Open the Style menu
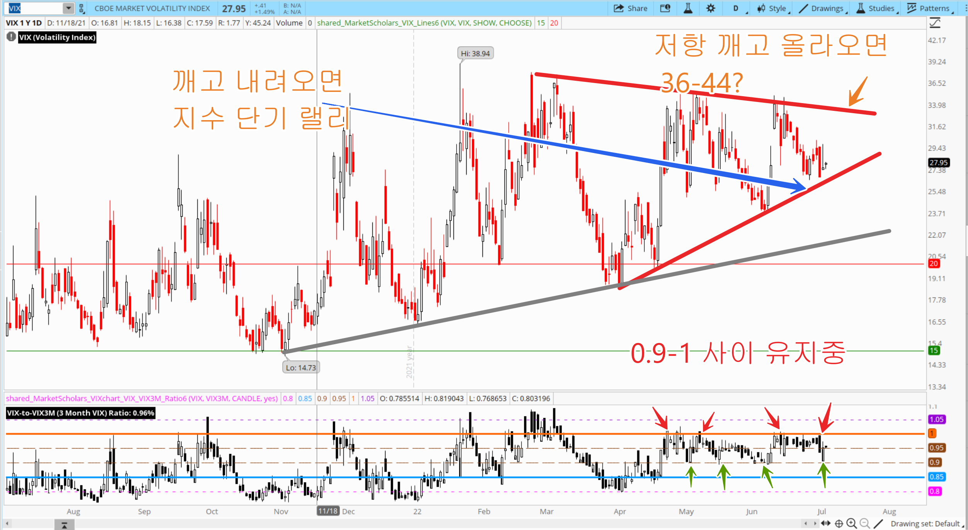Image resolution: width=968 pixels, height=530 pixels. (772, 8)
